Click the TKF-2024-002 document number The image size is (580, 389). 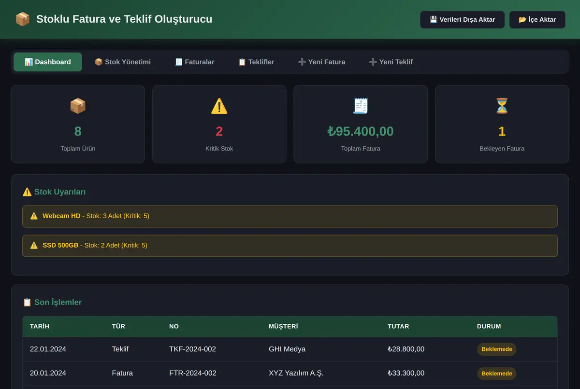click(x=192, y=349)
